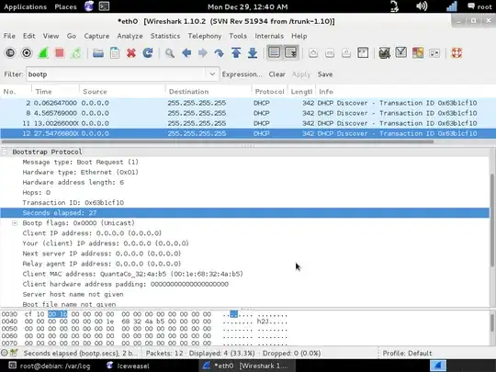Clear the display filter
Screen dimensions: 496x372
[277, 74]
